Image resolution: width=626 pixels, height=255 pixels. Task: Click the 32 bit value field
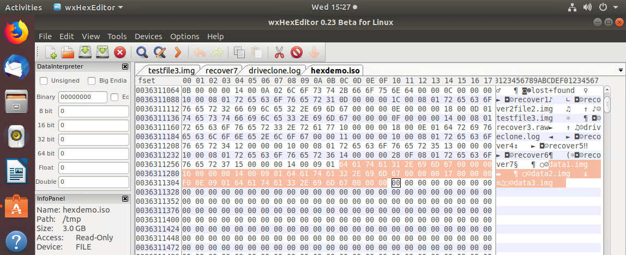pos(94,139)
